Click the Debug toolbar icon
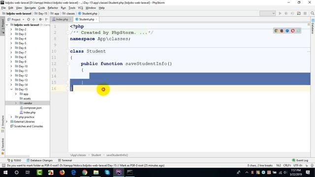Screen dimensions: 315x177 click(x=286, y=13)
